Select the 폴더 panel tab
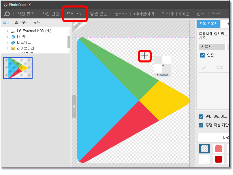This screenshot has width=233, height=175. (x=6, y=23)
